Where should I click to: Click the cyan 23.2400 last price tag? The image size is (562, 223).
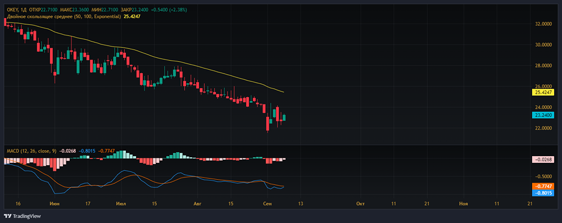pyautogui.click(x=543, y=115)
